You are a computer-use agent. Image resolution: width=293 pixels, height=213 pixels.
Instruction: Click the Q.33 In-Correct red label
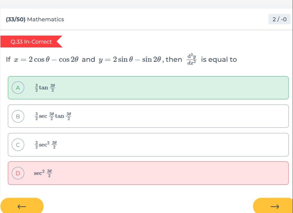(31, 42)
